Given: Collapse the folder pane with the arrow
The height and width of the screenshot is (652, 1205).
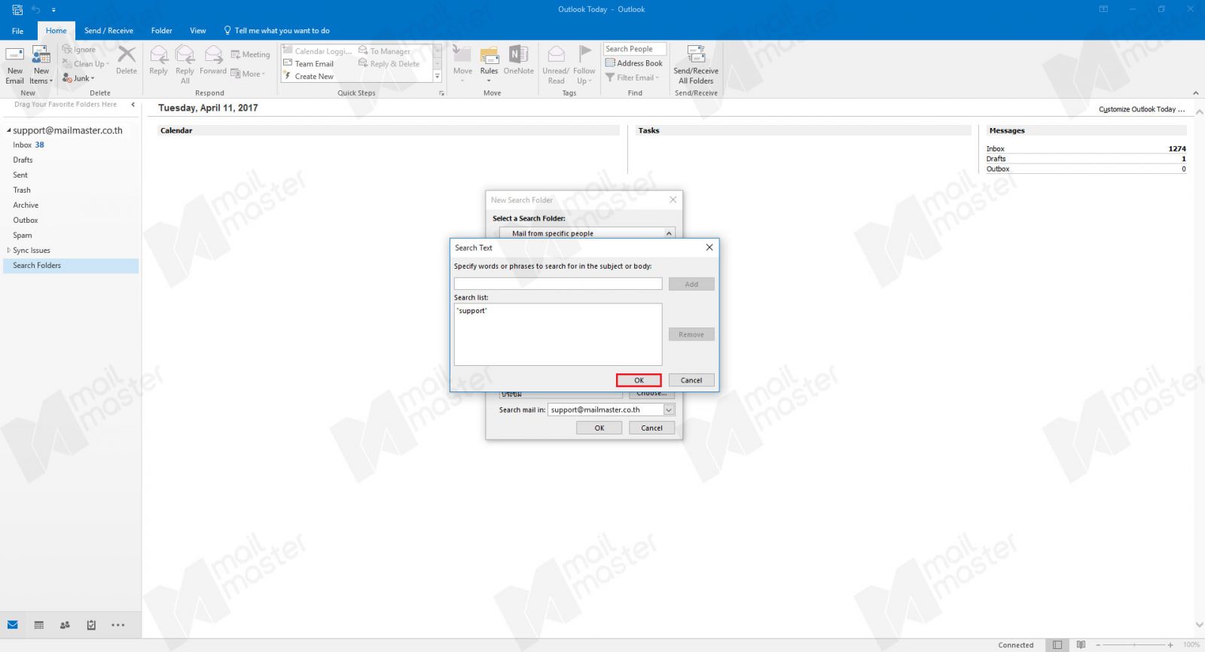Looking at the screenshot, I should click(133, 105).
